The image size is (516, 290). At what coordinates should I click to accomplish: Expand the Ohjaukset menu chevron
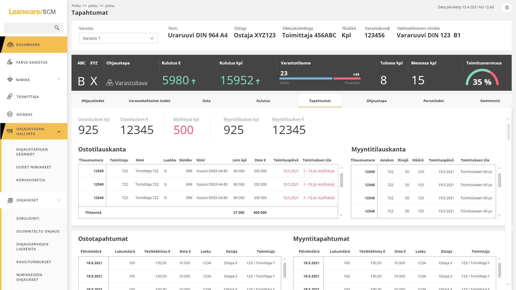click(59, 200)
